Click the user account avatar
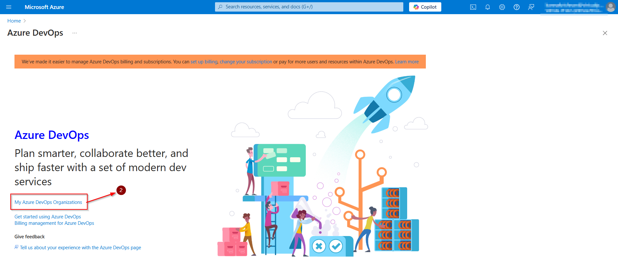This screenshot has height=274, width=618. coord(611,7)
